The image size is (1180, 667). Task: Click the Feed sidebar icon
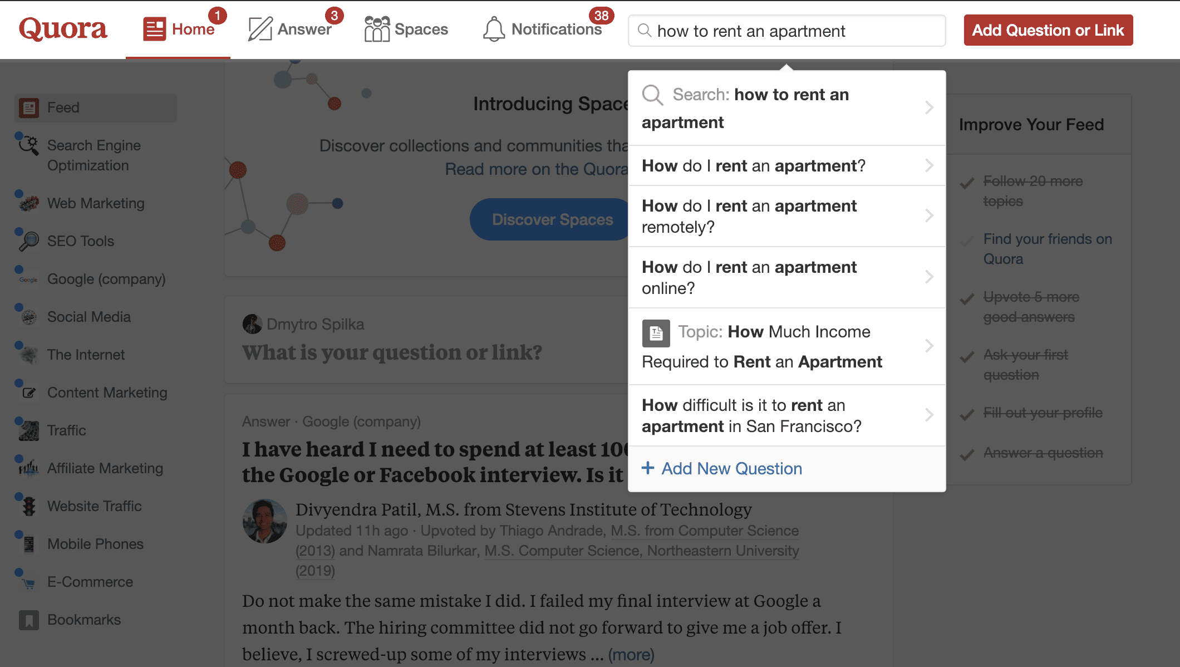click(x=29, y=107)
